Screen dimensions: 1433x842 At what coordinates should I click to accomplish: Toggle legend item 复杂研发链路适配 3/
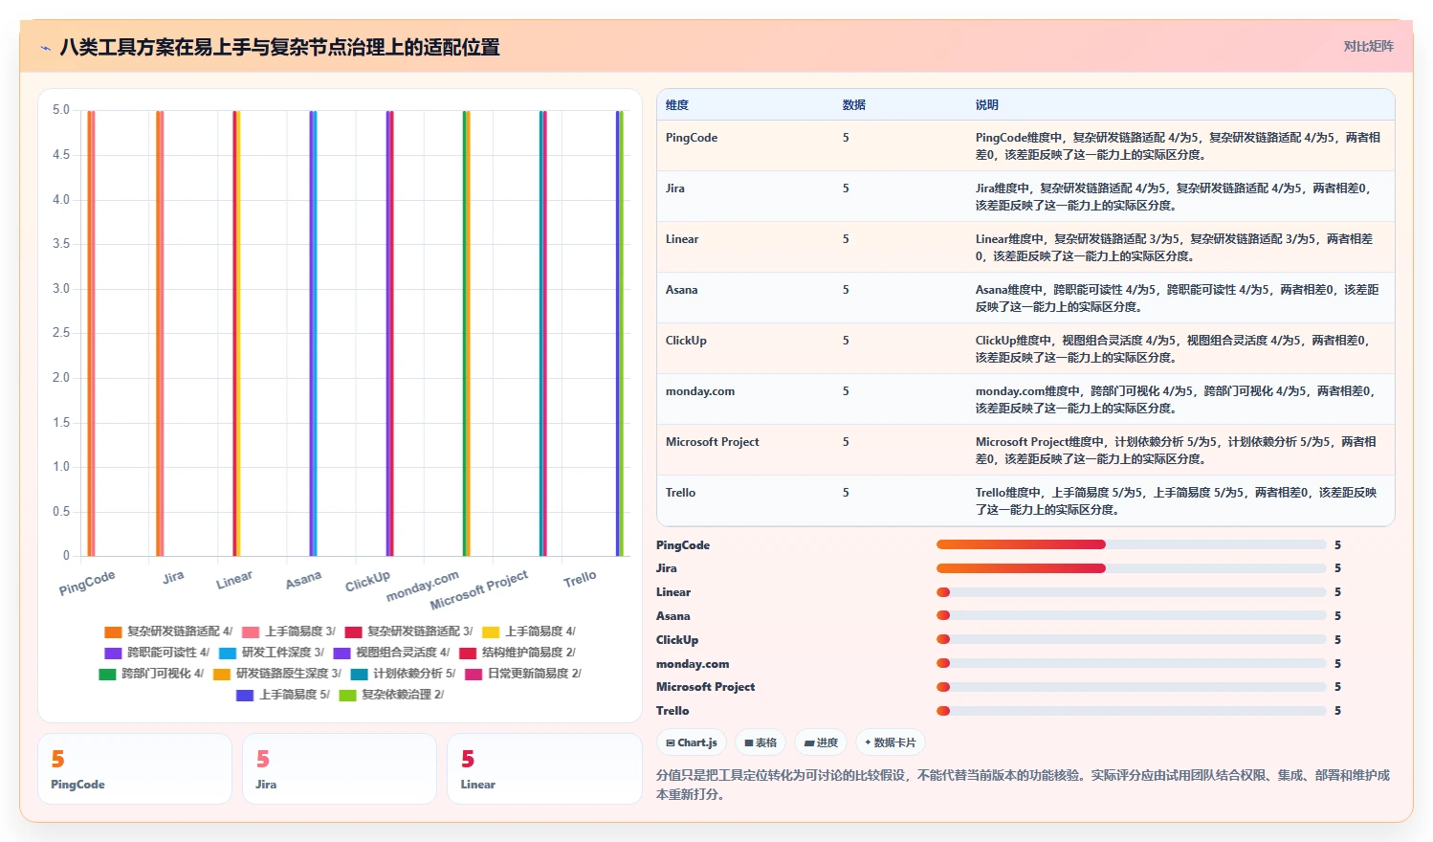(408, 631)
